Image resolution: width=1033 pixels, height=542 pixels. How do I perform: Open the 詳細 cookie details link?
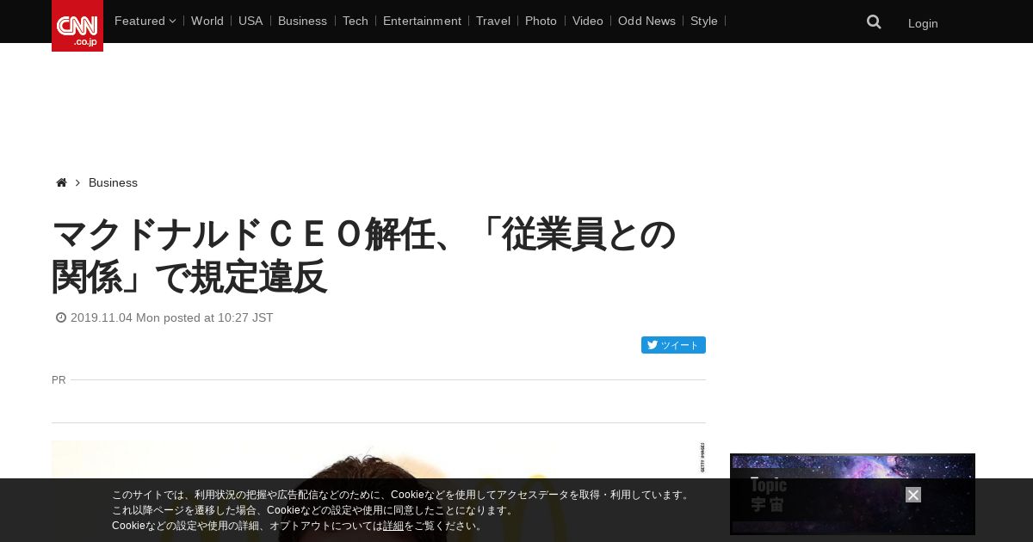point(393,526)
